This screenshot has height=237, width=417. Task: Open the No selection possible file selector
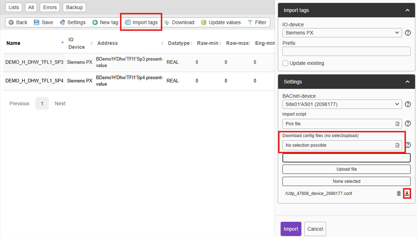(x=342, y=145)
